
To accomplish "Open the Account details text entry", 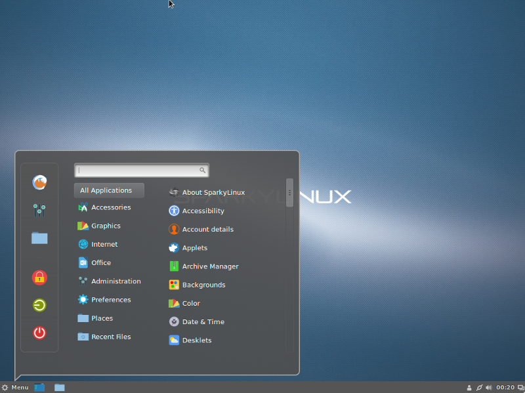I will tap(207, 230).
